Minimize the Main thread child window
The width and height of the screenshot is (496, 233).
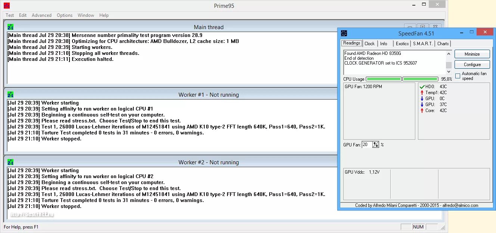click(410, 27)
